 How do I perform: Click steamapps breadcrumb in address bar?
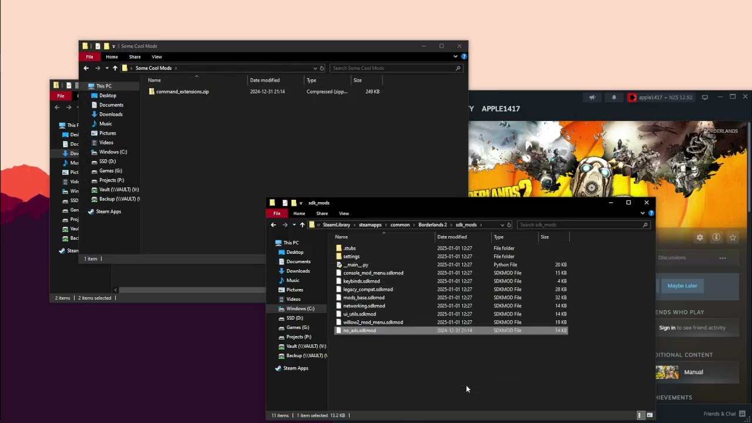(x=370, y=224)
